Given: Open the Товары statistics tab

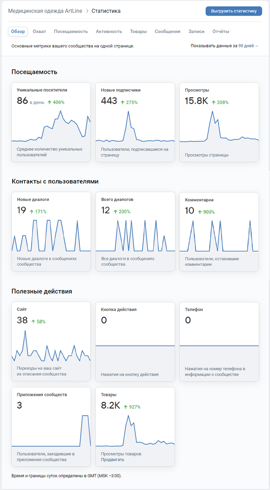Looking at the screenshot, I should tap(138, 31).
